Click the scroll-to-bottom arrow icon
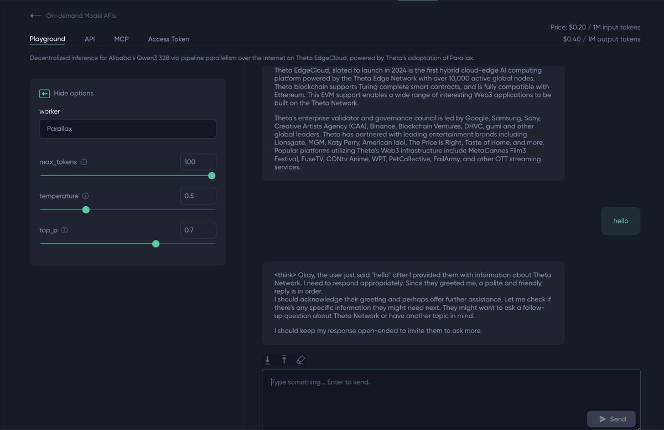 click(x=267, y=360)
